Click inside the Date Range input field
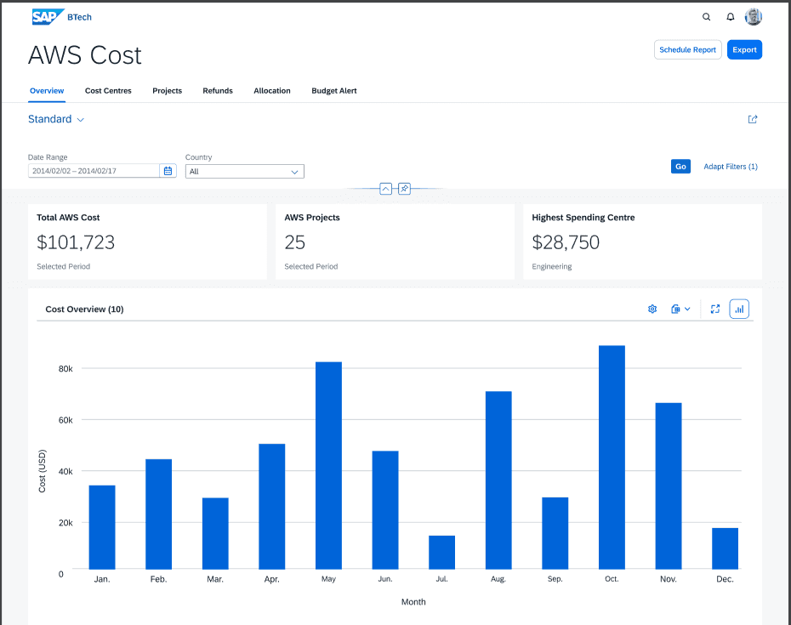The image size is (791, 625). click(94, 170)
